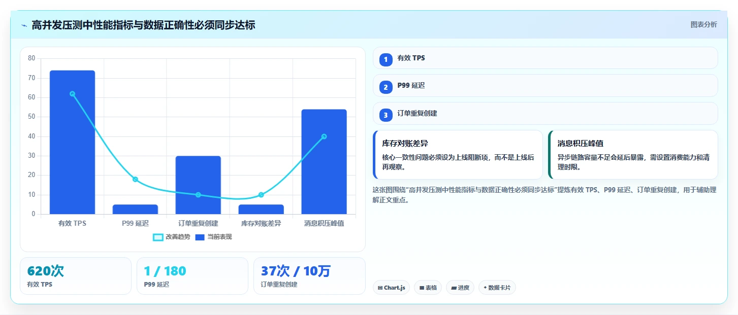Click the description paragraph starting 这张图围绕
The height and width of the screenshot is (315, 738).
click(x=544, y=195)
